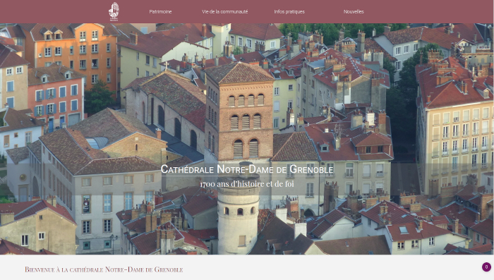The width and height of the screenshot is (494, 280).
Task: Expand the Vie de la communauté menu
Action: [224, 12]
